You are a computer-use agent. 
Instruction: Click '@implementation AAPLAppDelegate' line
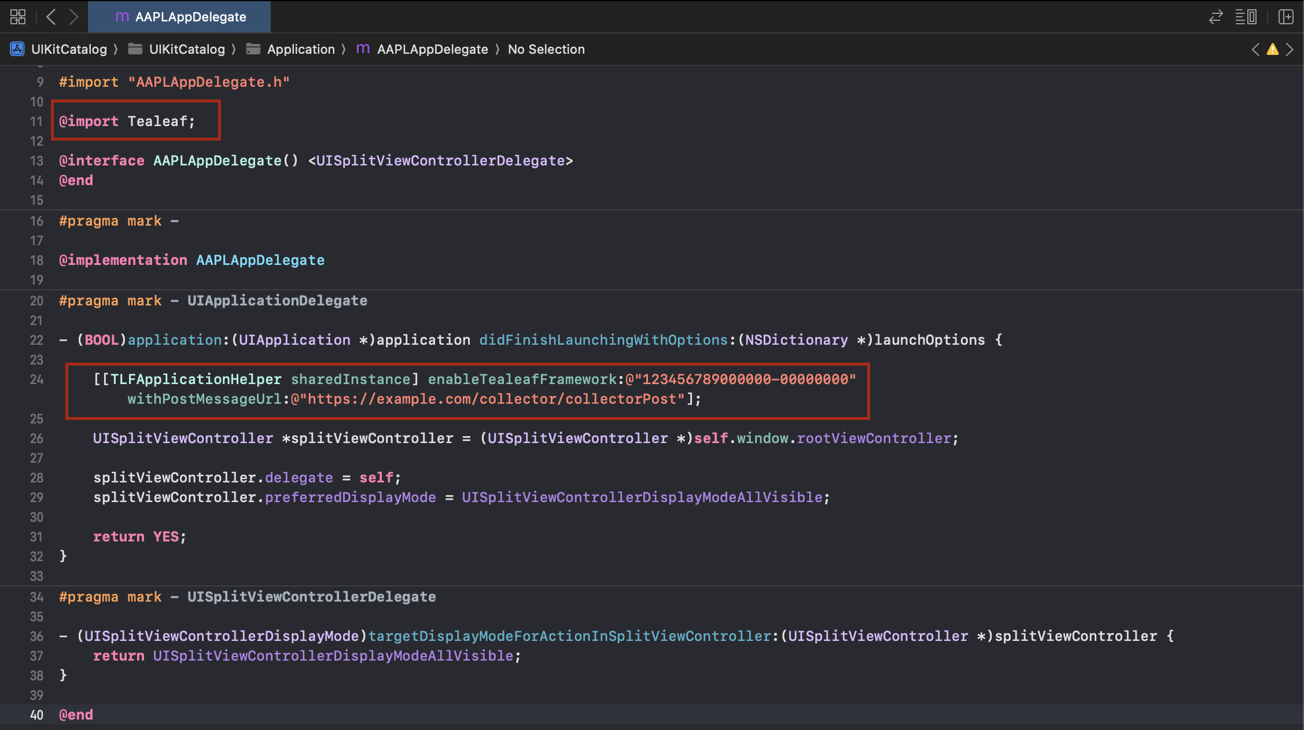(x=191, y=260)
